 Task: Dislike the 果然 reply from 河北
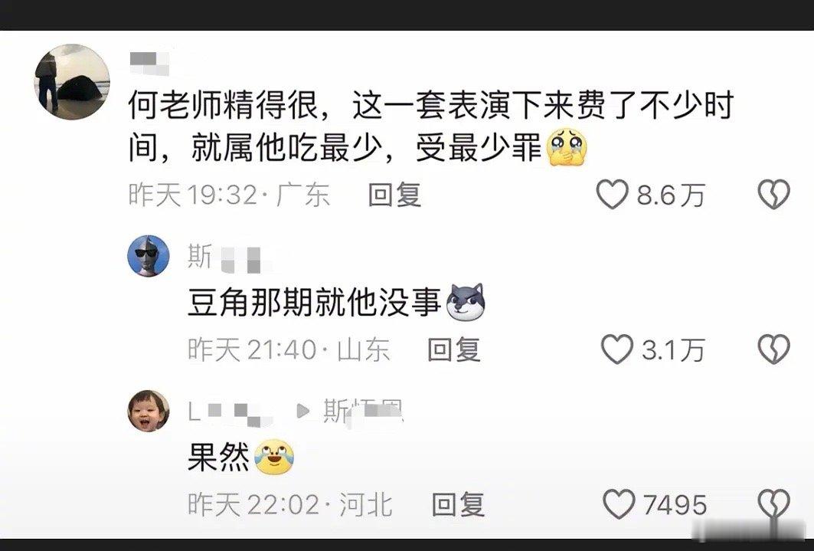tap(774, 503)
